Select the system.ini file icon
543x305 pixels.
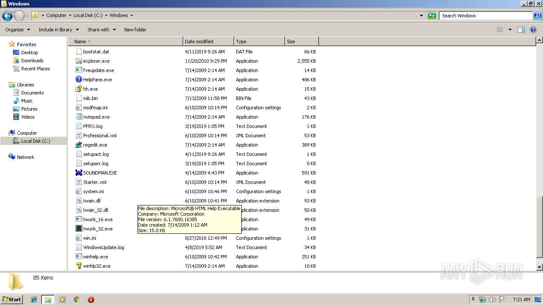(x=78, y=191)
